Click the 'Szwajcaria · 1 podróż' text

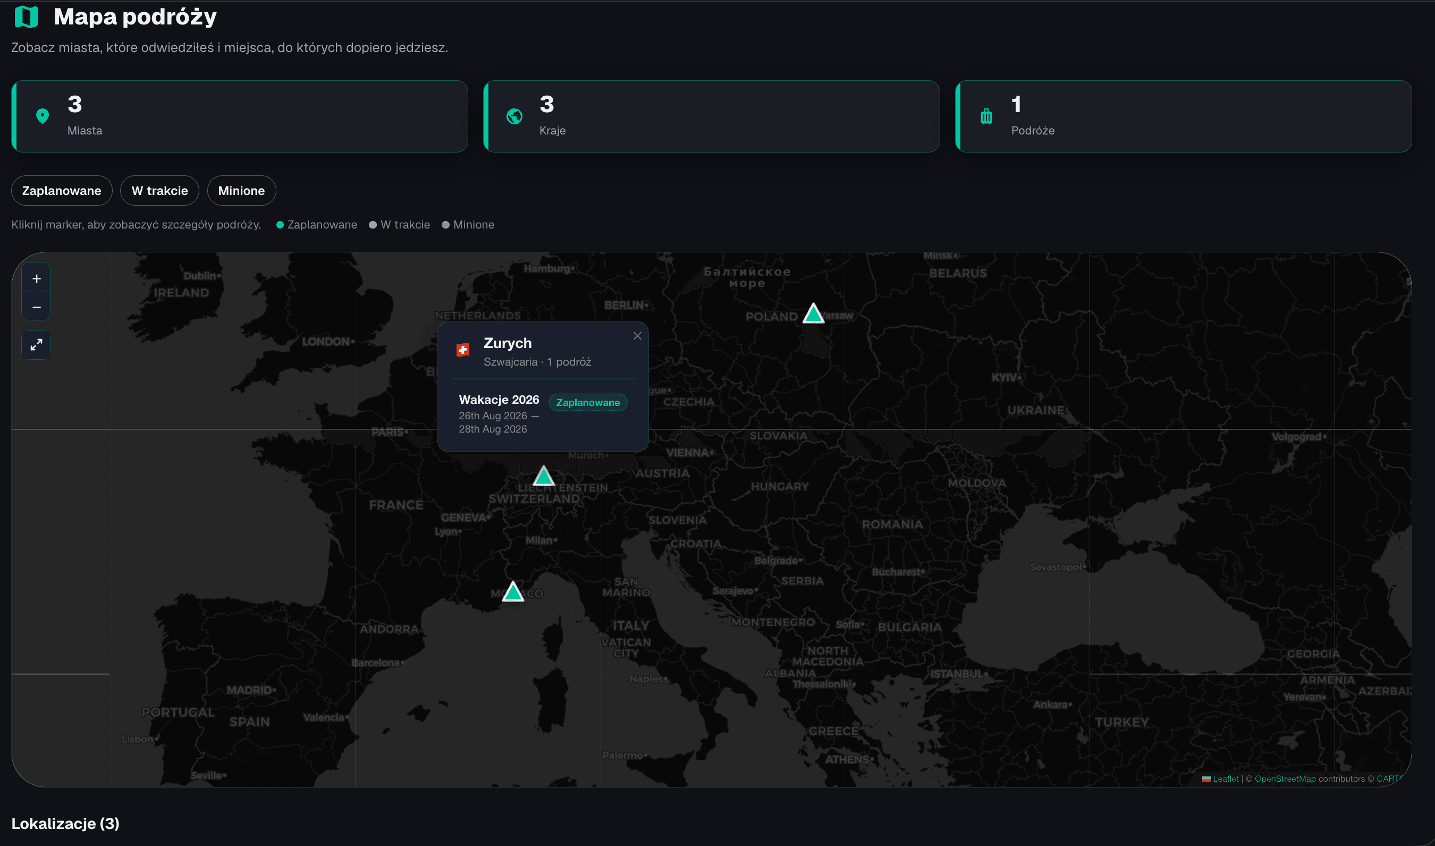pyautogui.click(x=537, y=362)
